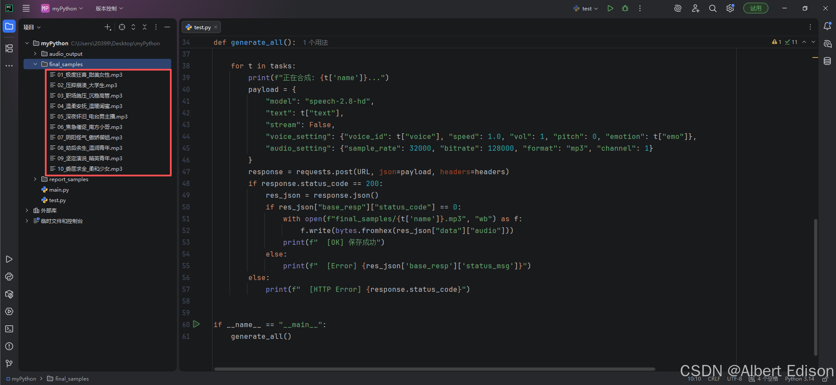836x385 pixels.
Task: Collapse all items in project tree
Action: 145,27
